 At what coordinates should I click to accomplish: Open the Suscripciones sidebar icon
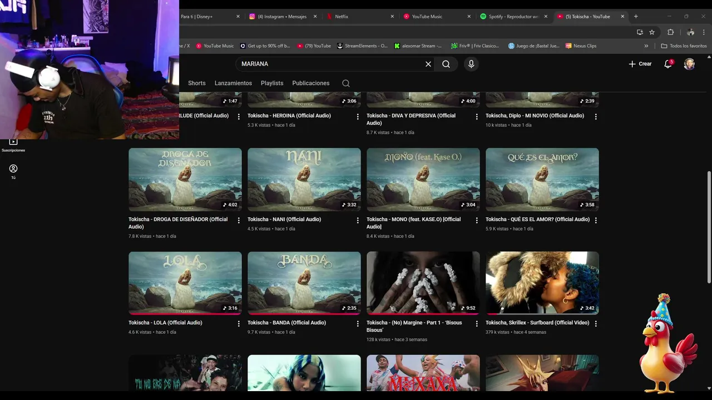(x=13, y=146)
